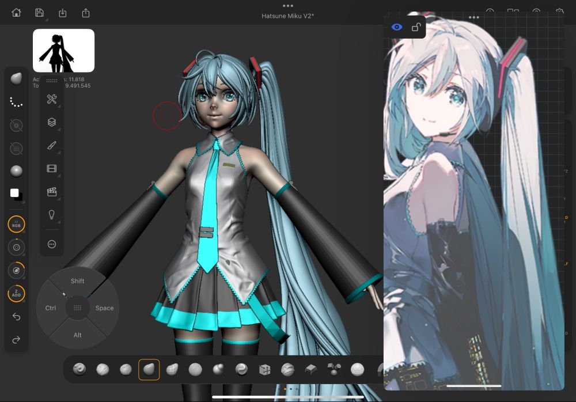Screen dimensions: 576x402
Task: Select the second brush right of the spiral brush
Action: click(x=126, y=369)
